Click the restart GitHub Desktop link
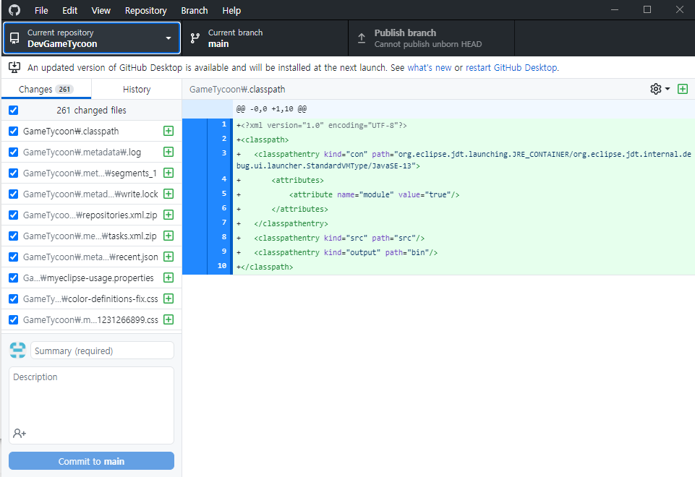The image size is (695, 477). pos(512,68)
